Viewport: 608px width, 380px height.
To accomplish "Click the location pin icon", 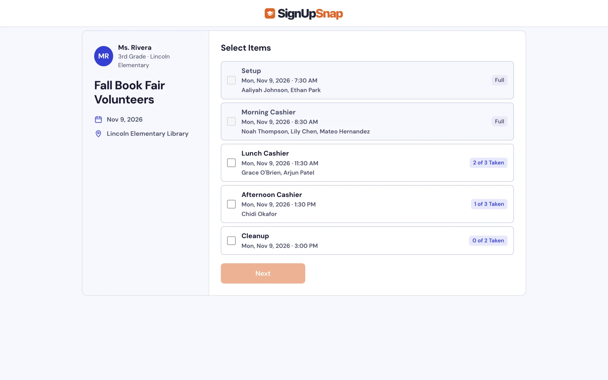I will coord(98,134).
